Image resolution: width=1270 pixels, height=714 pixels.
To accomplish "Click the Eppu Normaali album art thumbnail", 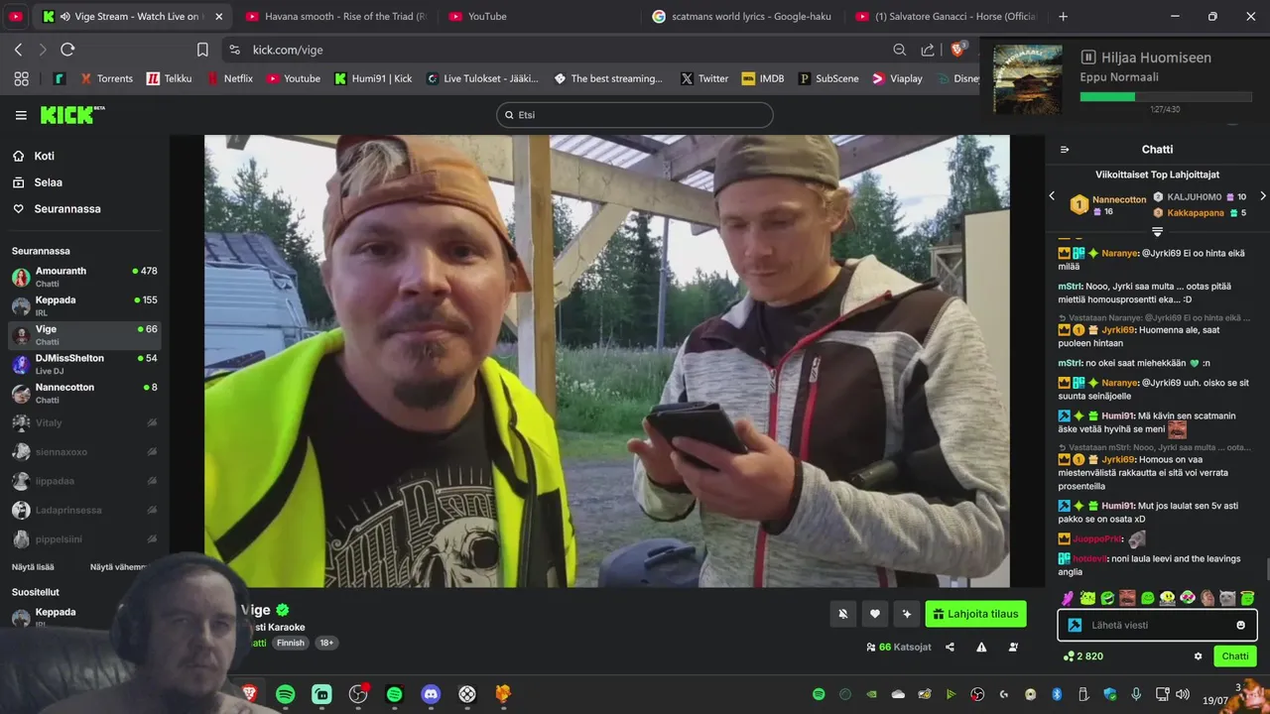I will tap(1027, 78).
